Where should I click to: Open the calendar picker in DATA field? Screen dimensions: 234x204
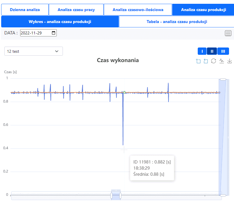tap(54, 33)
